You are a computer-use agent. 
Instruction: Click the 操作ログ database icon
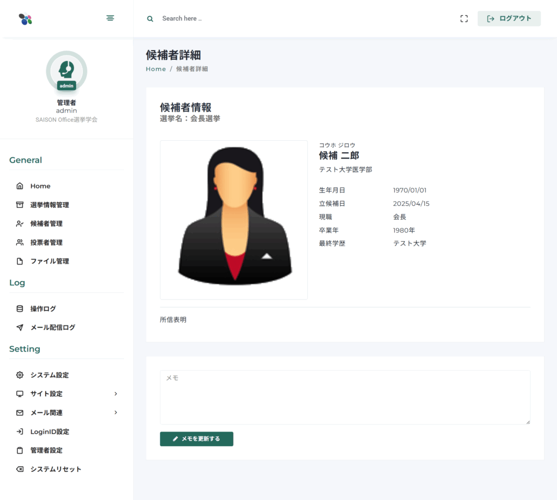pos(20,309)
